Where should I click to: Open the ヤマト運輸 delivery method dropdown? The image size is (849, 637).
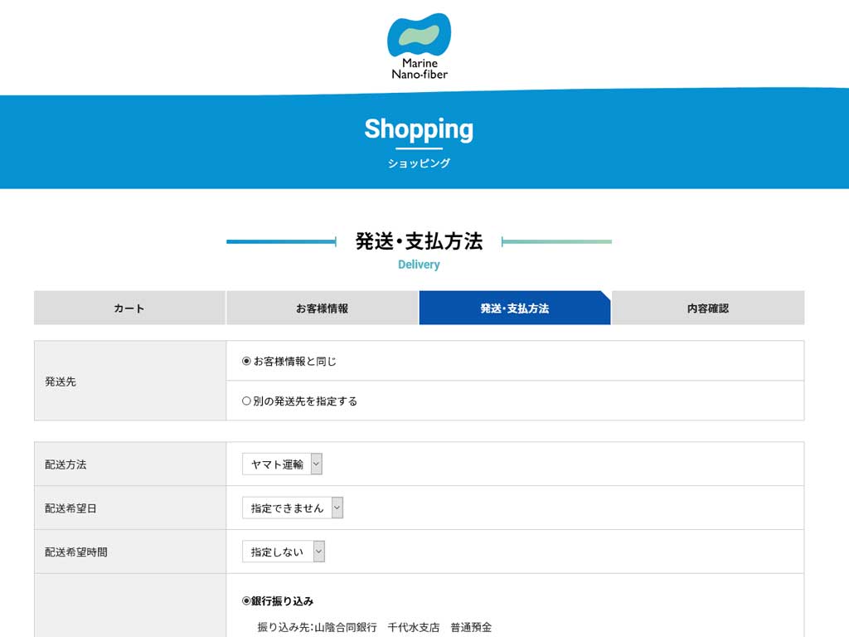(x=282, y=464)
